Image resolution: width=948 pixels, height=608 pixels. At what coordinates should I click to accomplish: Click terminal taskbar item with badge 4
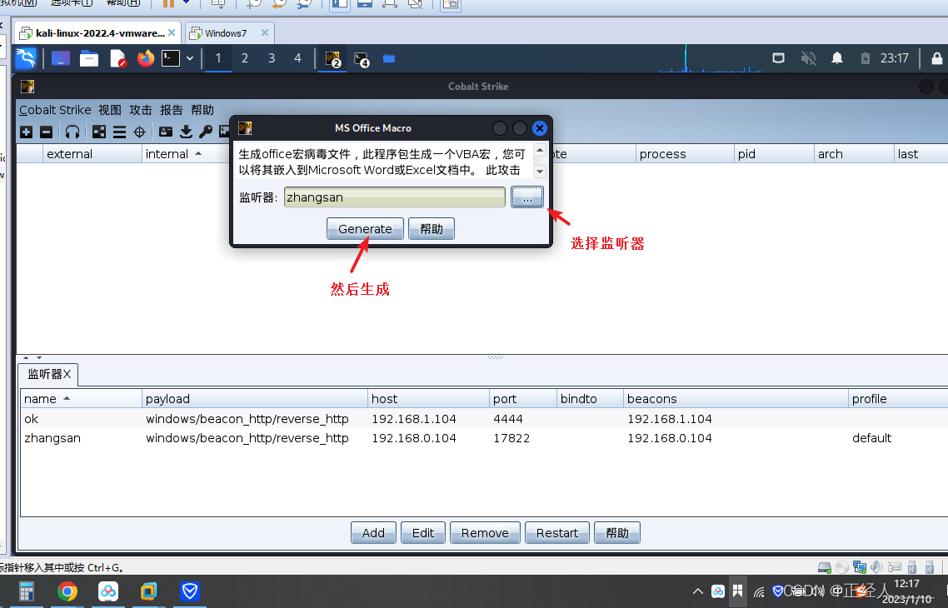[362, 58]
